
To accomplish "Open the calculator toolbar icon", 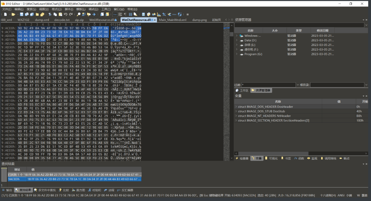I will tap(143, 14).
